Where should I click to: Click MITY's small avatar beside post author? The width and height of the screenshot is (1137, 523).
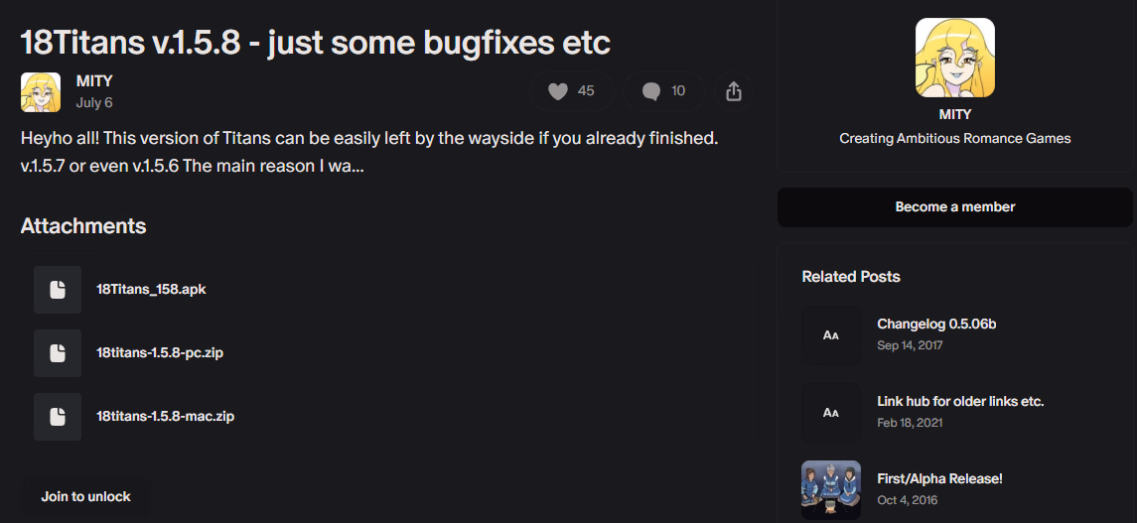(41, 92)
